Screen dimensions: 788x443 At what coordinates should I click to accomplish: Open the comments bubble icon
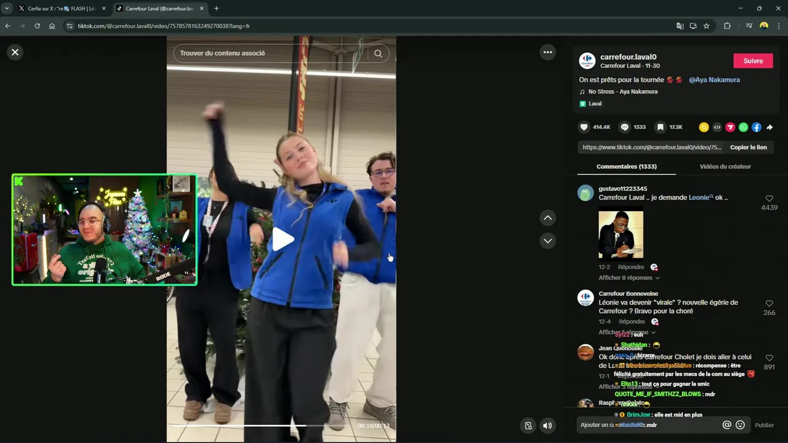coord(624,127)
